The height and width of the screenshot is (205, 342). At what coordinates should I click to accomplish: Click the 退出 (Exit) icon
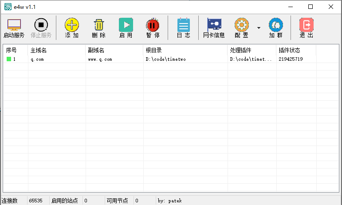click(x=306, y=25)
